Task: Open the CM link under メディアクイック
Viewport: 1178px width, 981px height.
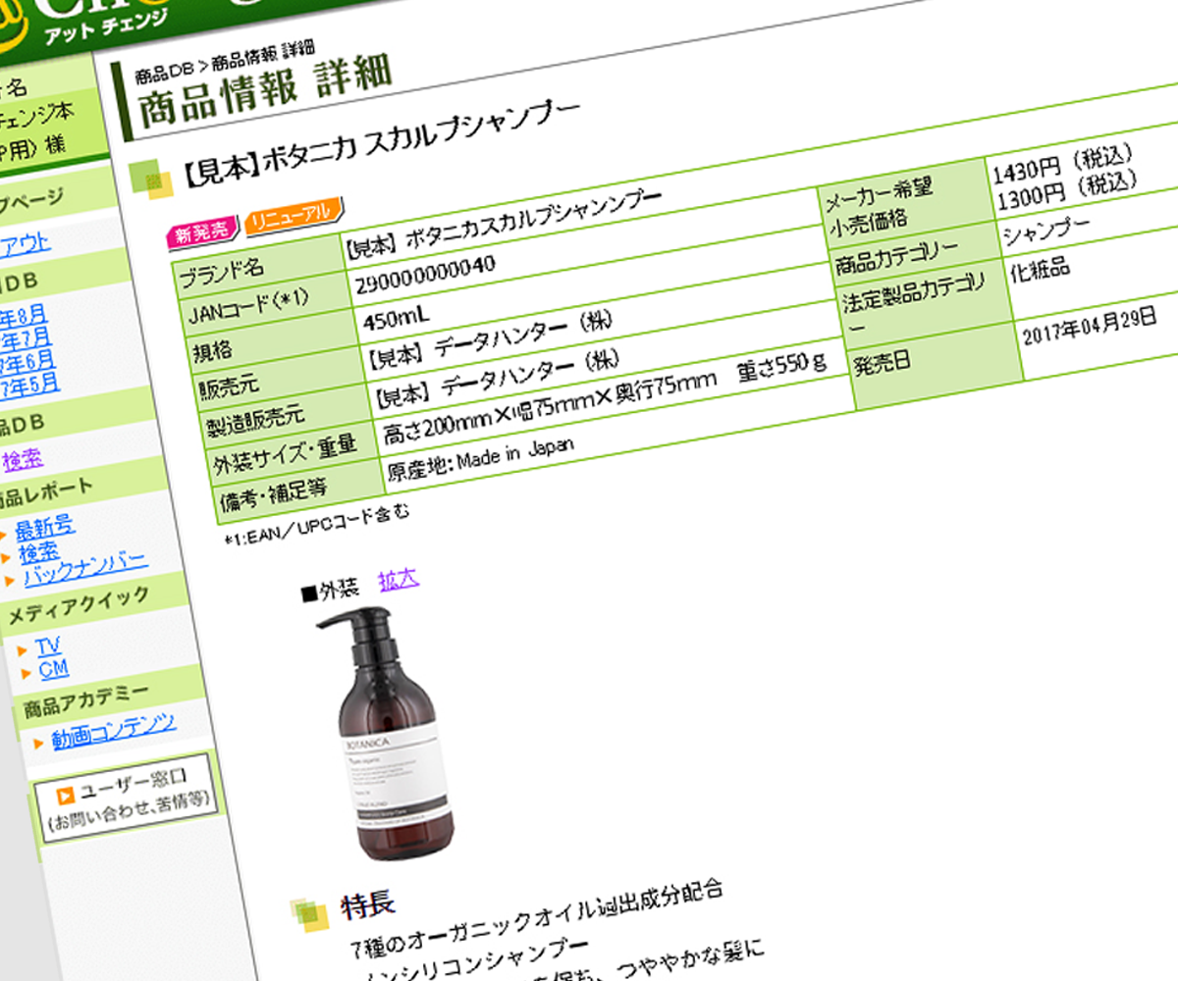Action: pyautogui.click(x=53, y=670)
